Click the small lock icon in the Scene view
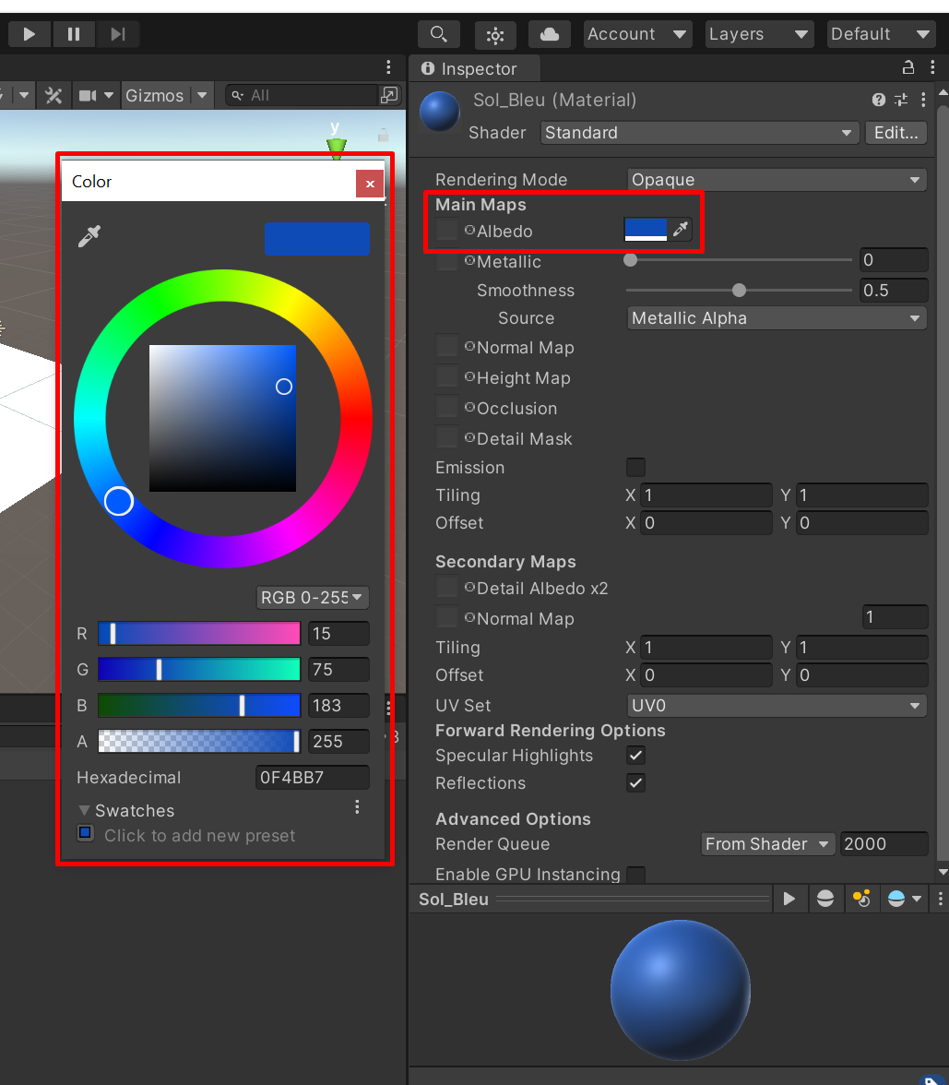This screenshot has height=1085, width=949. (x=383, y=135)
